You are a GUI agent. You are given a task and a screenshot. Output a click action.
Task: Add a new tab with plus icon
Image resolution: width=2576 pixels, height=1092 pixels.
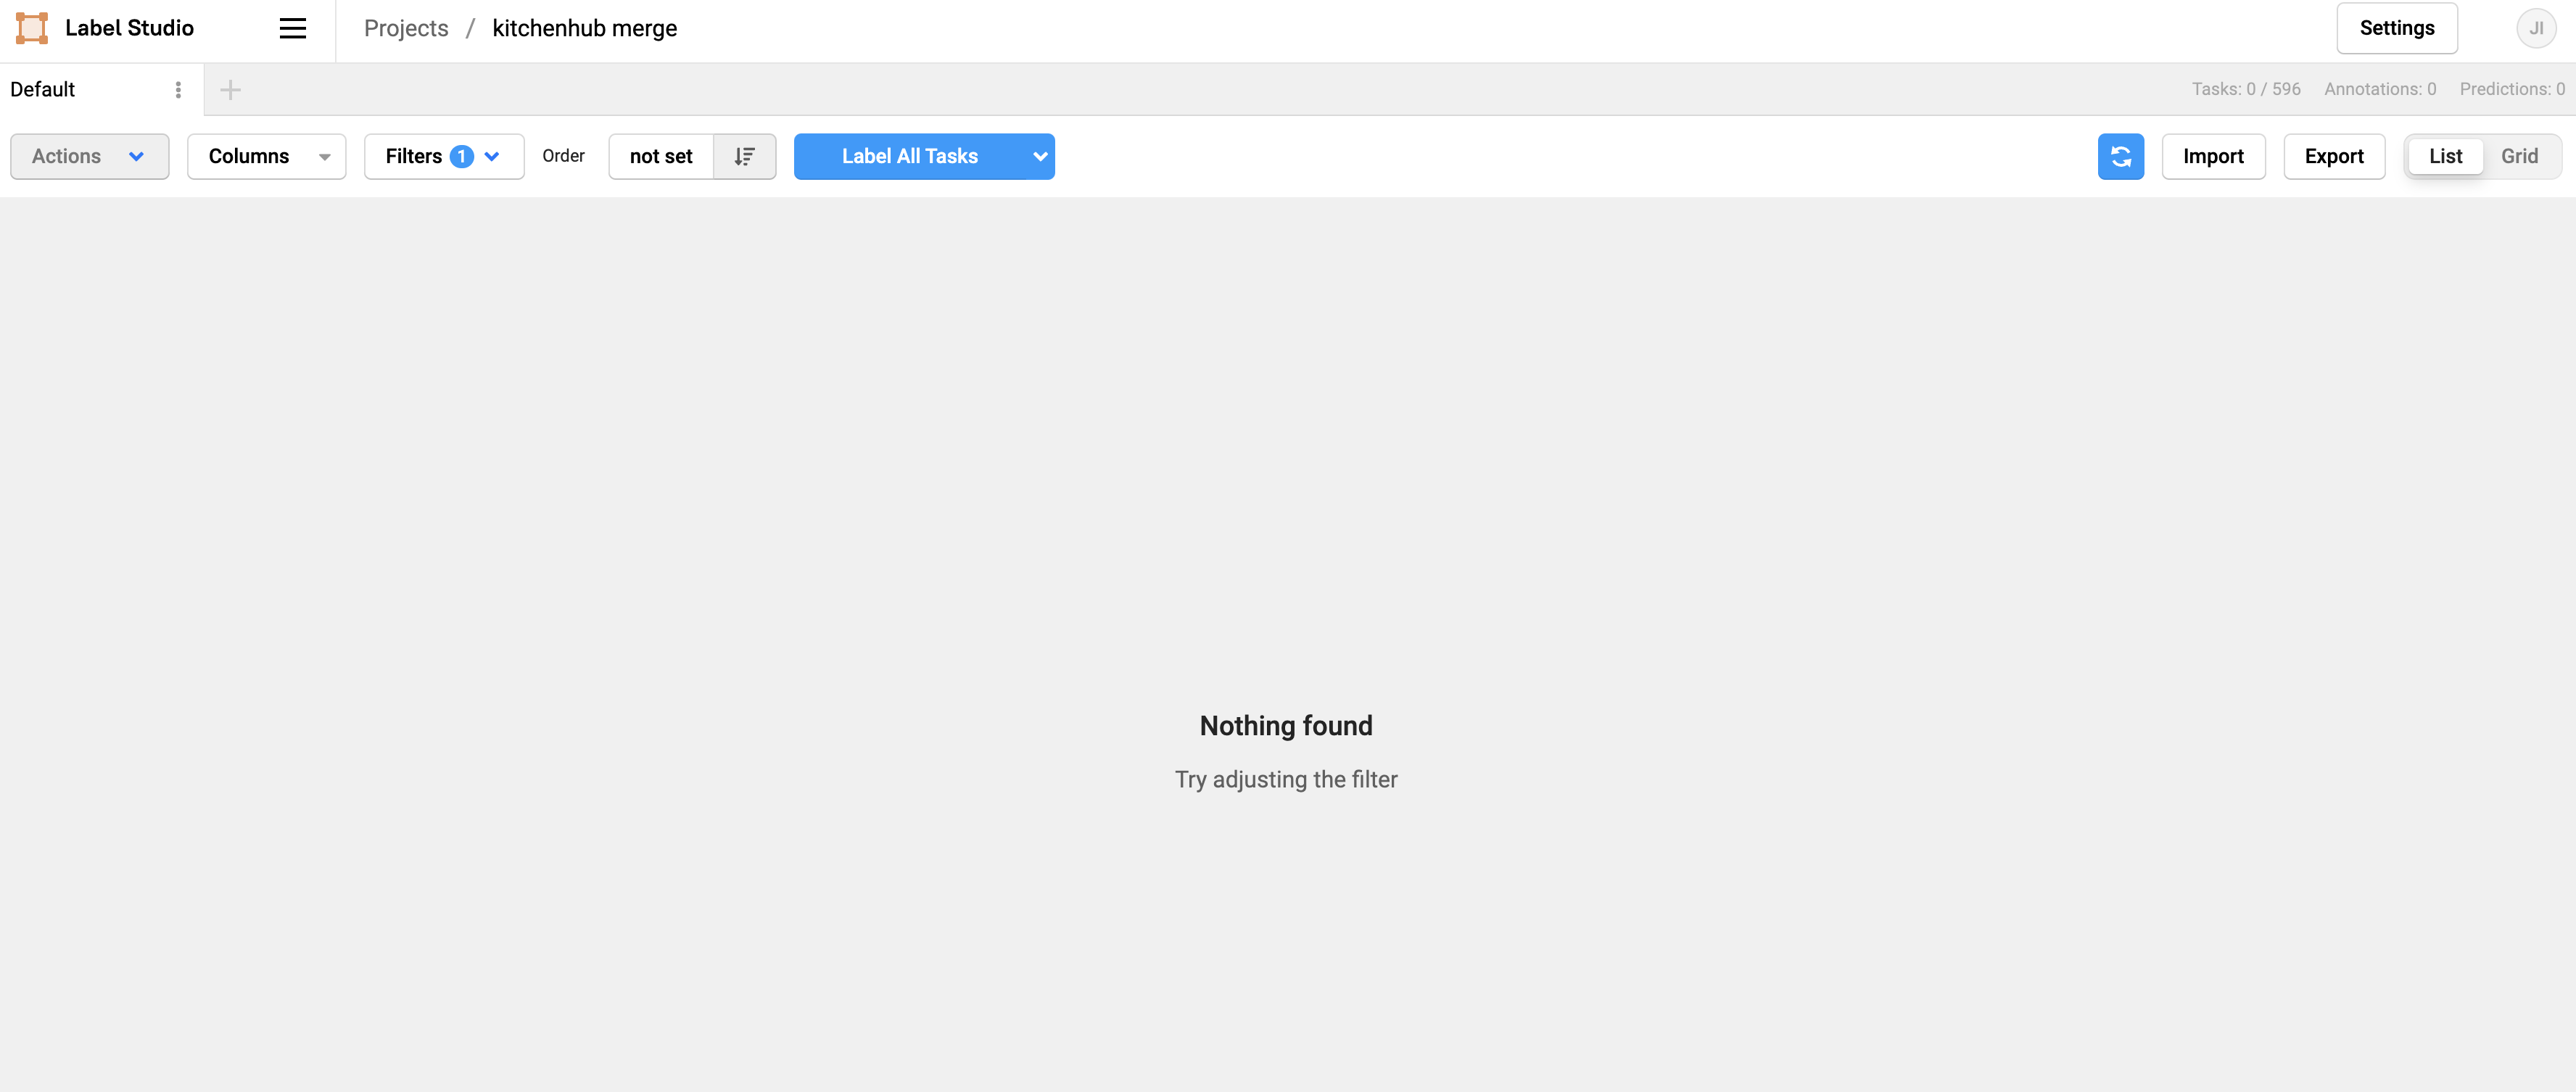(x=230, y=90)
